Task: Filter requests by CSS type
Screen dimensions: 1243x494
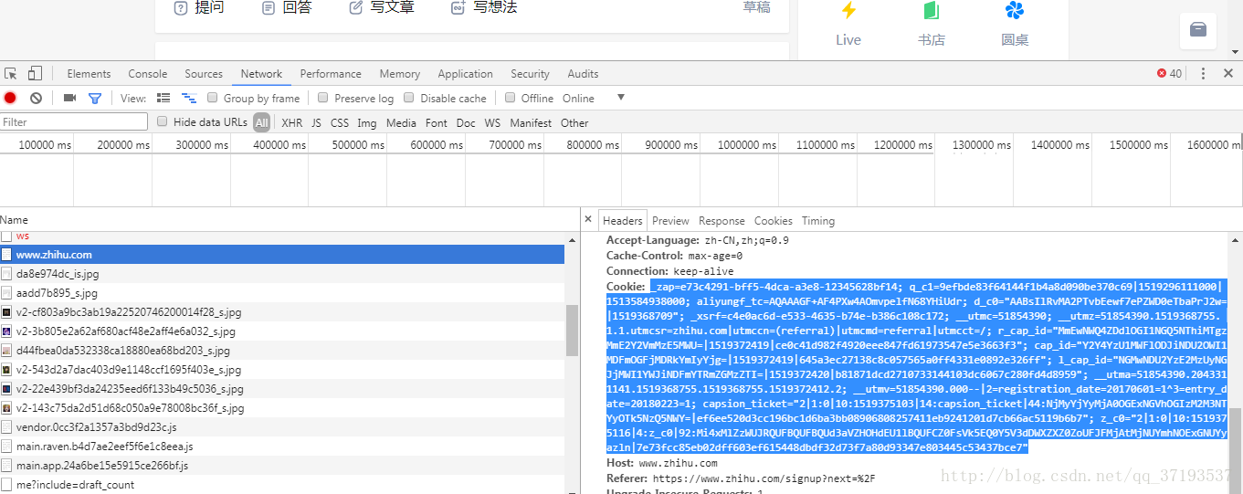Action: pos(339,122)
